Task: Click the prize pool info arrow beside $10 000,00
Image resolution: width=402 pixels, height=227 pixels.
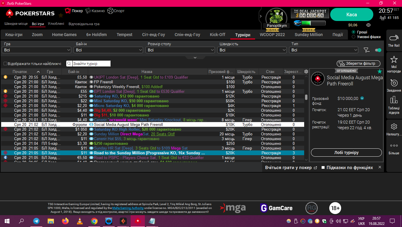Action: (362, 98)
